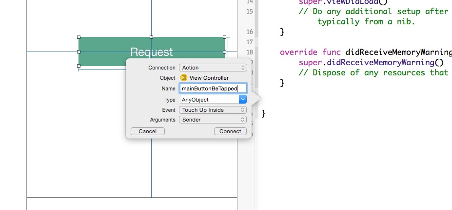Click the 'Connection' label in popover
The height and width of the screenshot is (210, 452).
coord(162,68)
